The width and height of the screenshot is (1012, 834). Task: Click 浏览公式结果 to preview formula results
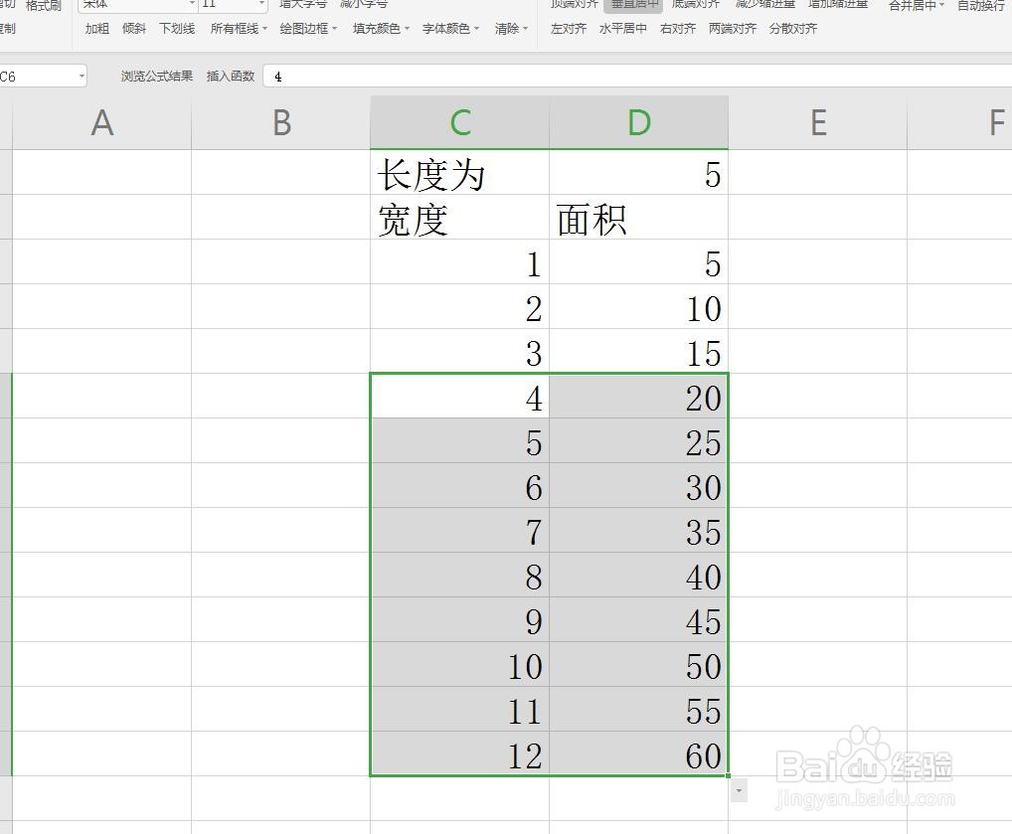tap(155, 76)
